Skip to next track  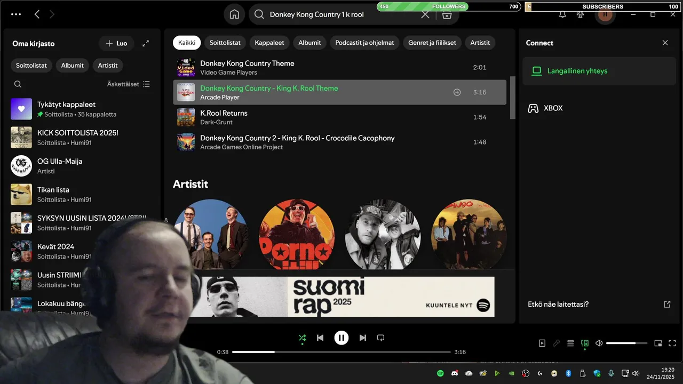363,338
